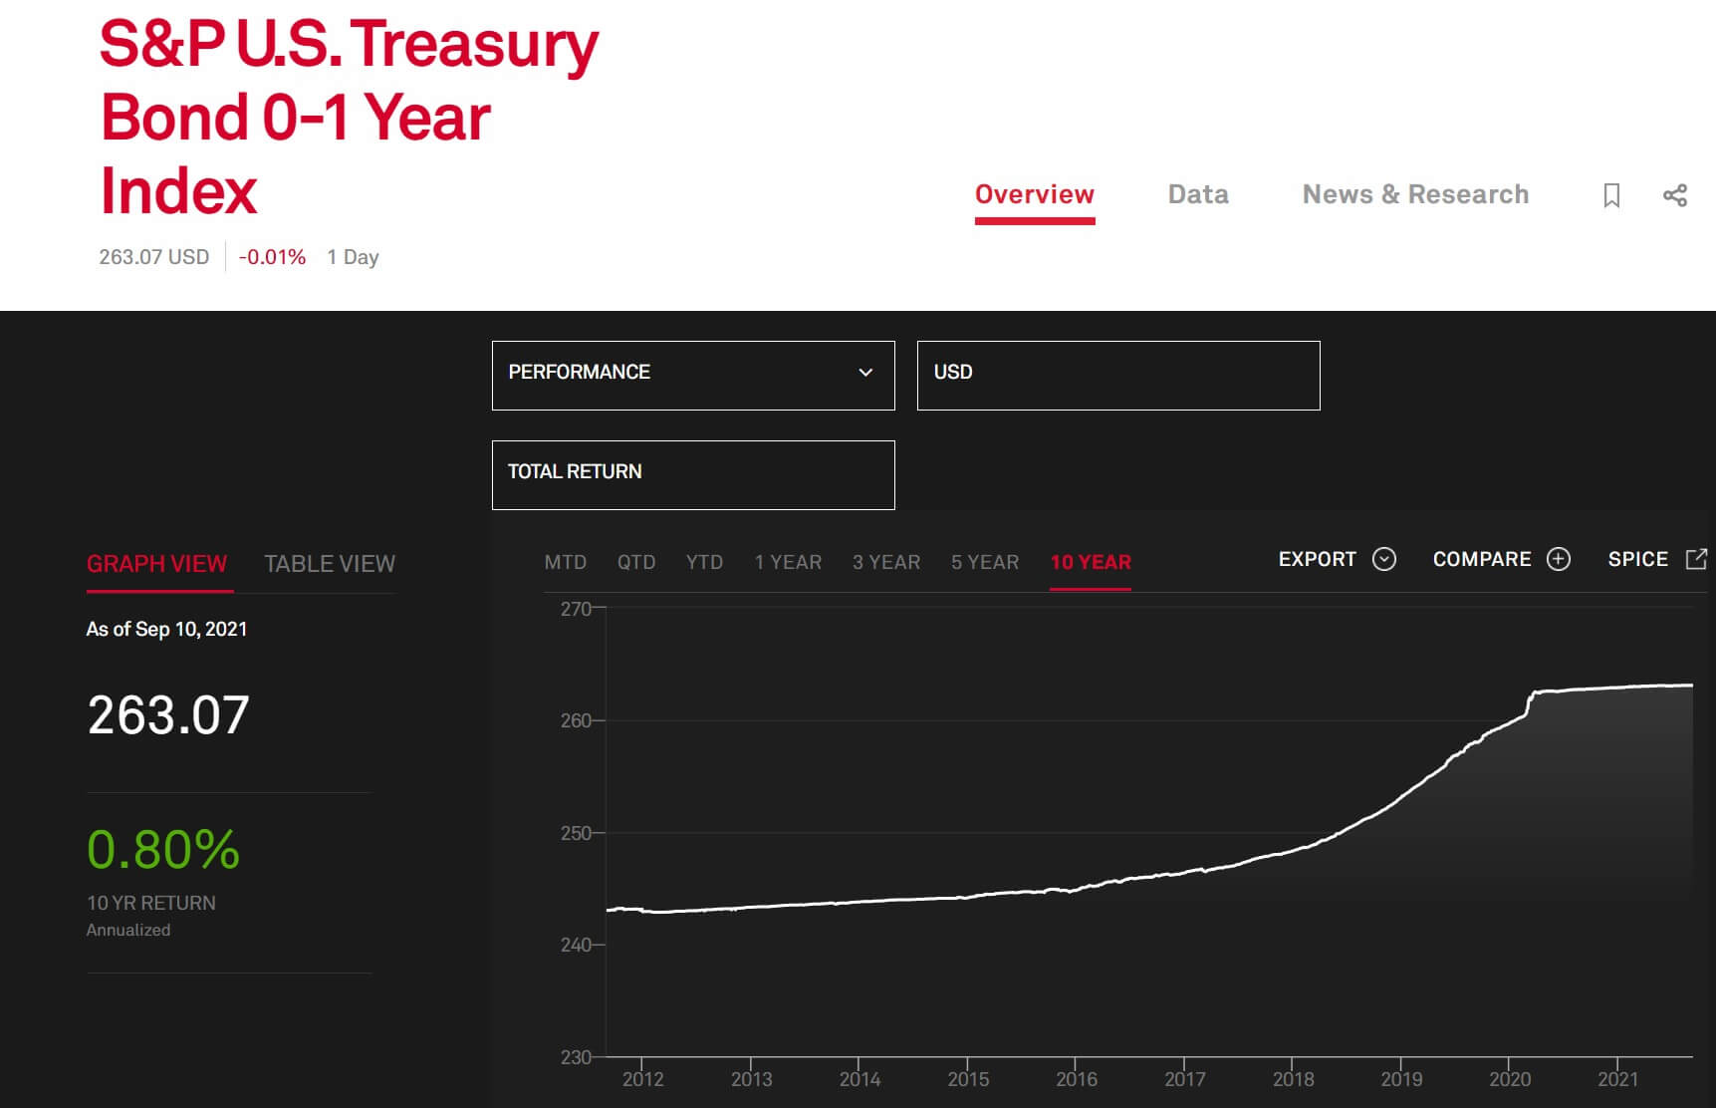The width and height of the screenshot is (1716, 1108).
Task: Click the EXPORT button label
Action: point(1317,559)
